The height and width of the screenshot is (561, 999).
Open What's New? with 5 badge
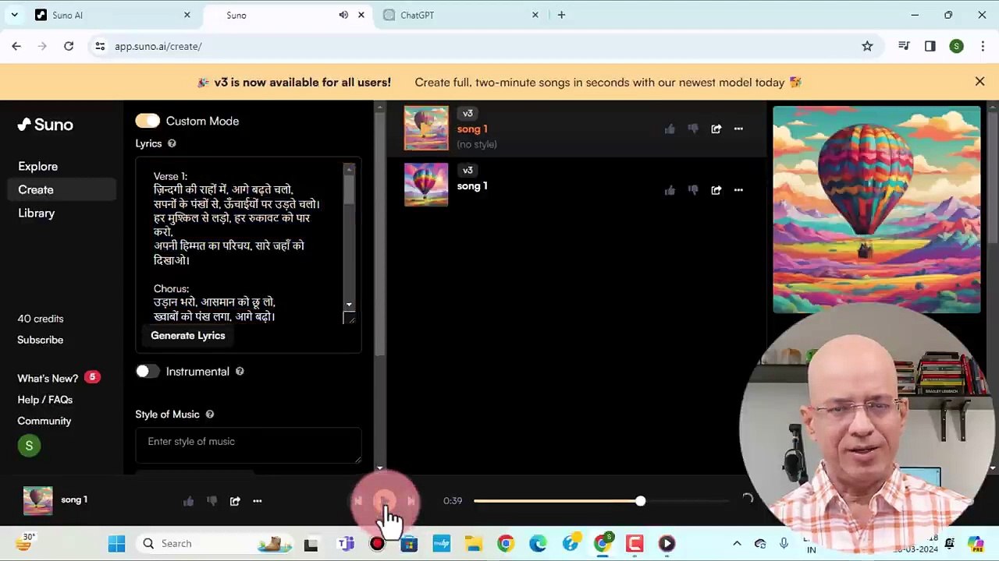click(x=59, y=378)
